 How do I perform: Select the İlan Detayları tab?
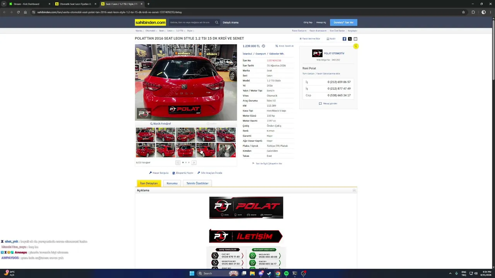tap(149, 183)
